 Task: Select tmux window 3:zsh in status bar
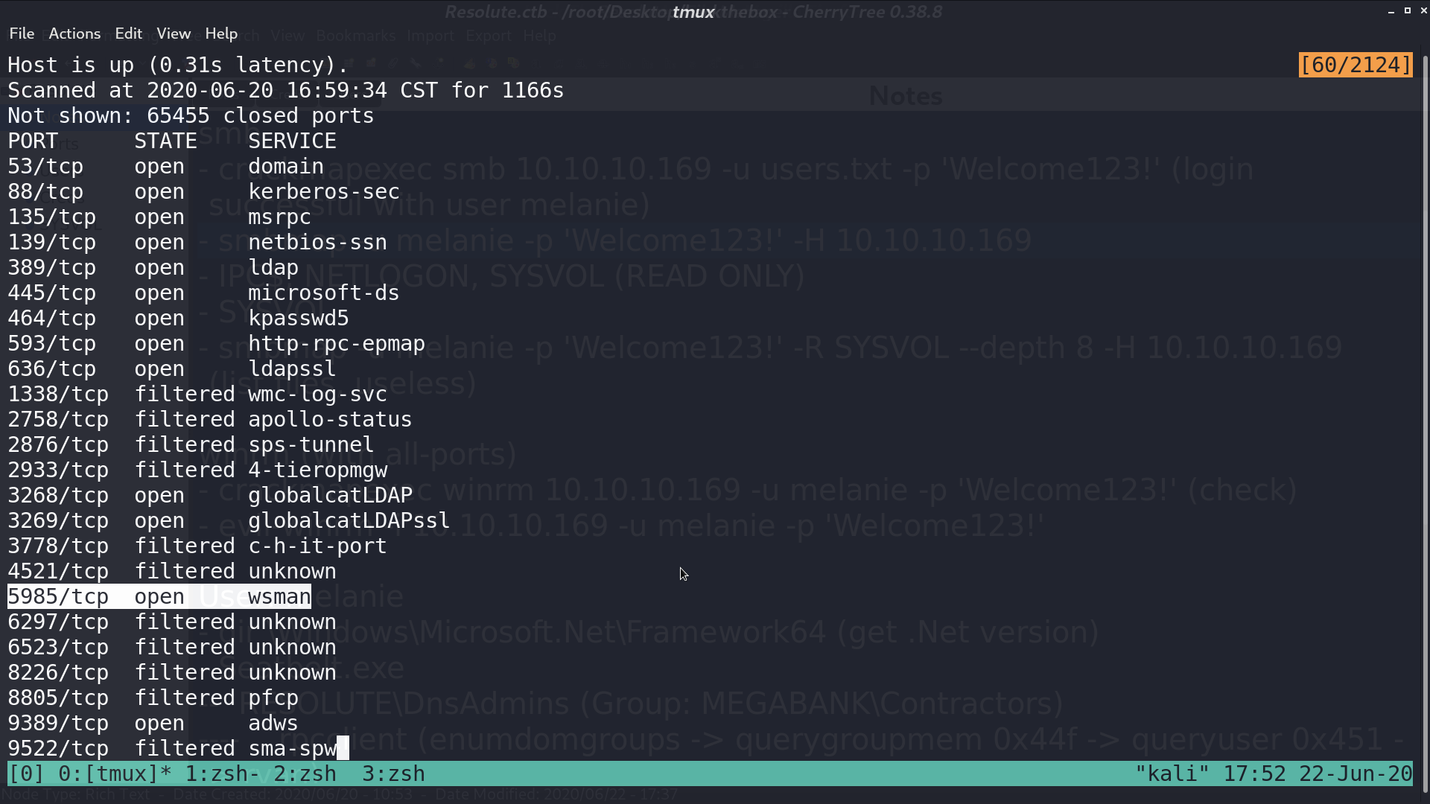(393, 773)
